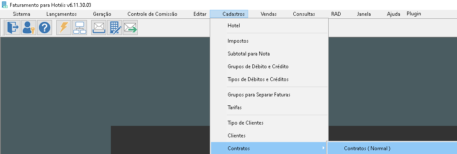The height and width of the screenshot is (154, 457).
Task: Choose Grupos de Débito e Crédito
Action: [x=269, y=67]
